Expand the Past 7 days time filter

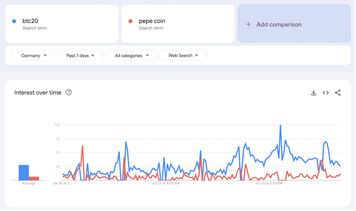click(80, 55)
